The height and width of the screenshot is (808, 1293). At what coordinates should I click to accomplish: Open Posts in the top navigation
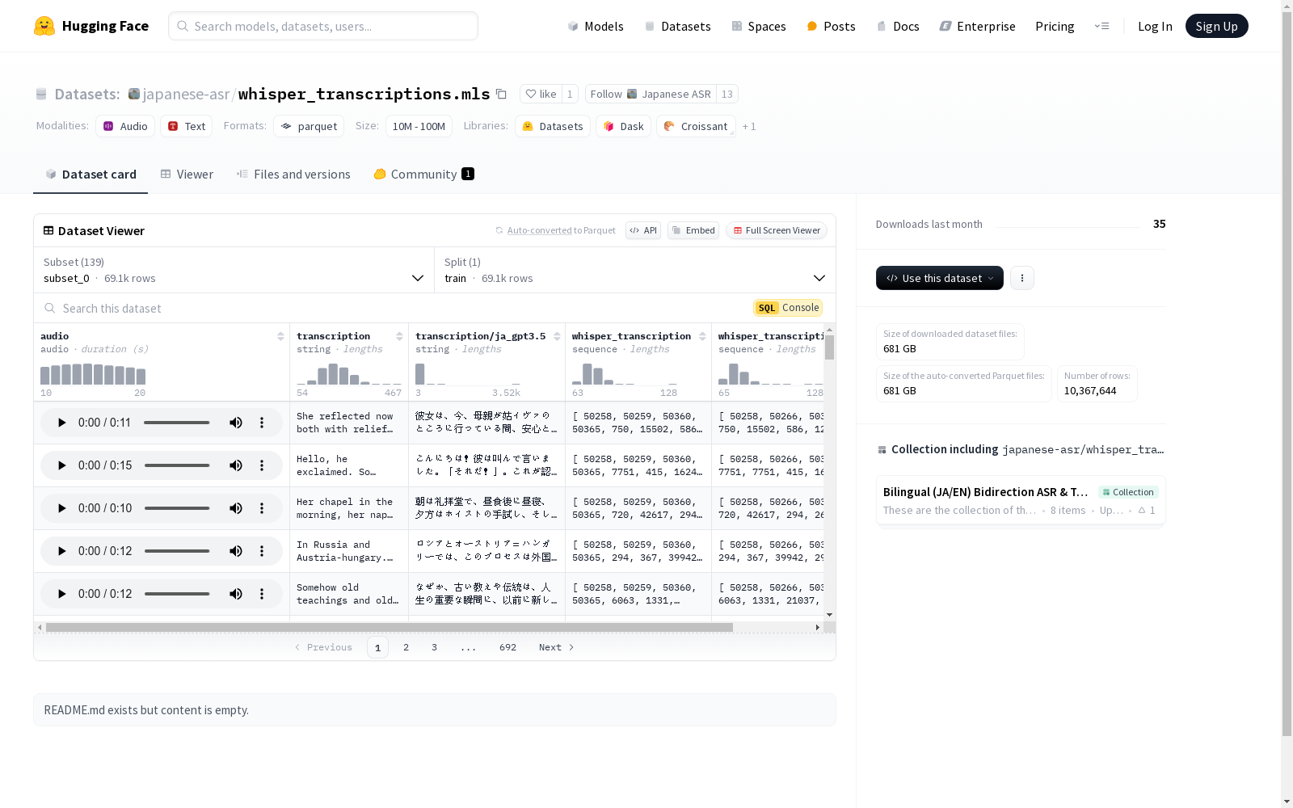tap(831, 26)
